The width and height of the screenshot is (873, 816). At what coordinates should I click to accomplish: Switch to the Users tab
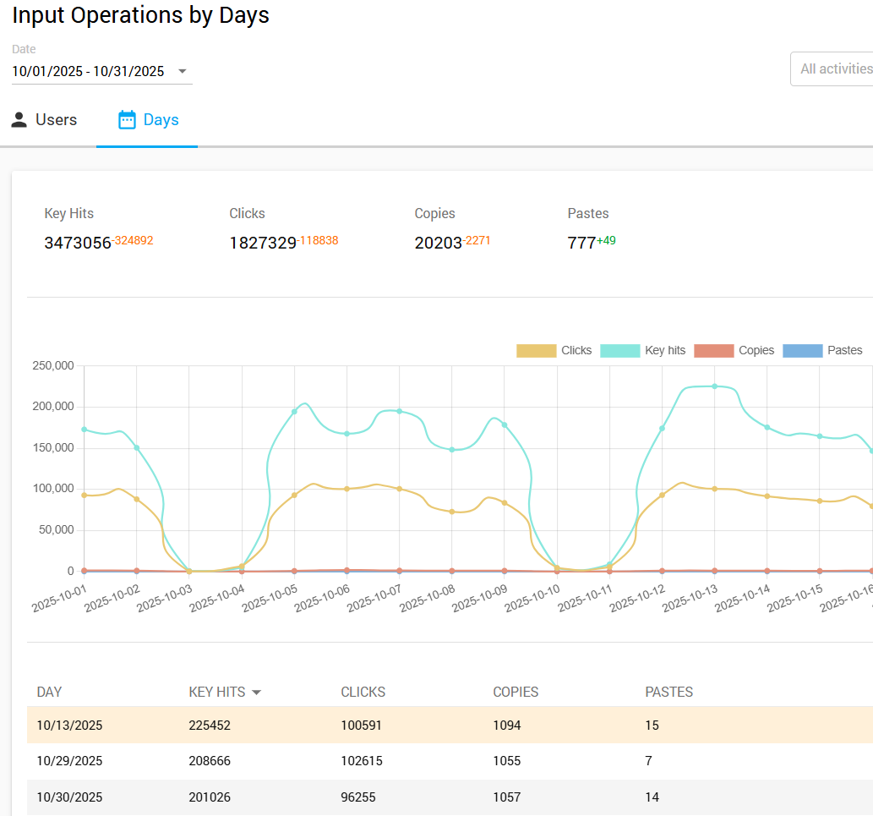point(44,120)
